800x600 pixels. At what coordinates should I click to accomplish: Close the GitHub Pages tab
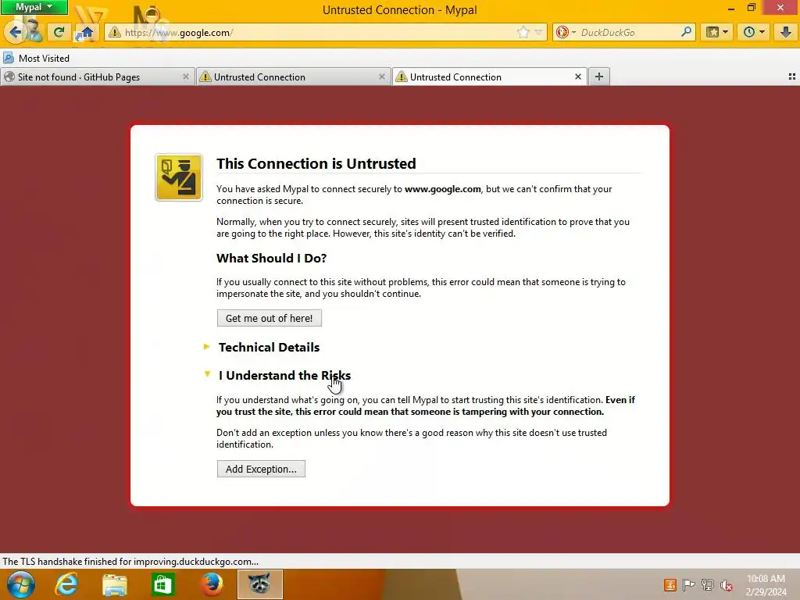tap(185, 77)
